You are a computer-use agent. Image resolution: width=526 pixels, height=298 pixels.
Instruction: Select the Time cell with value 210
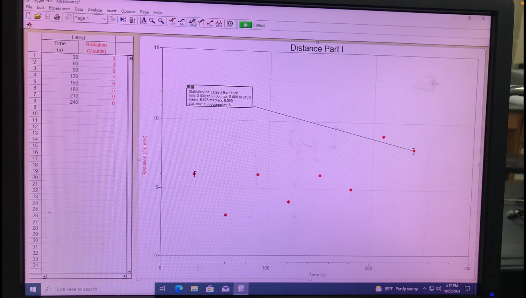tap(60, 96)
